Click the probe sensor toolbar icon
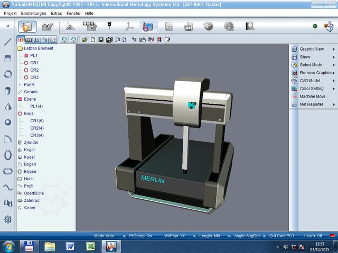The width and height of the screenshot is (338, 253). point(110,26)
